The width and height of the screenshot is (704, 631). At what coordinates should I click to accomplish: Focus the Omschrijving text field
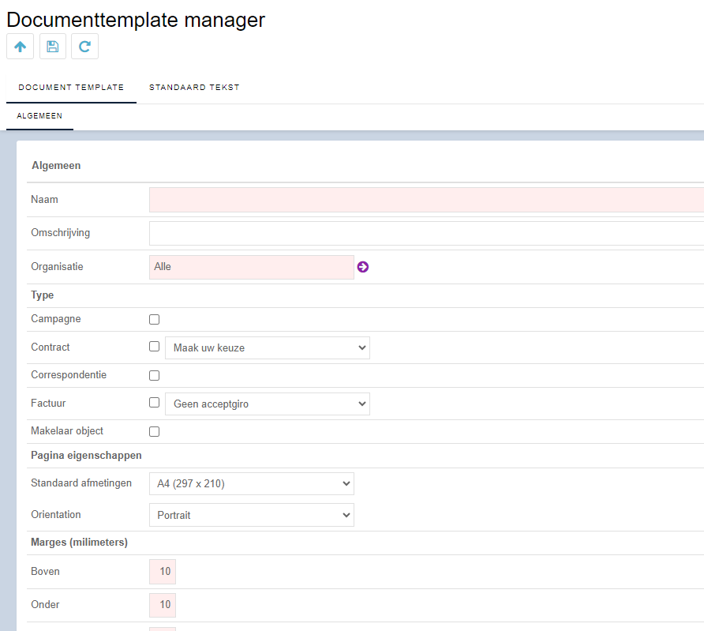point(426,233)
